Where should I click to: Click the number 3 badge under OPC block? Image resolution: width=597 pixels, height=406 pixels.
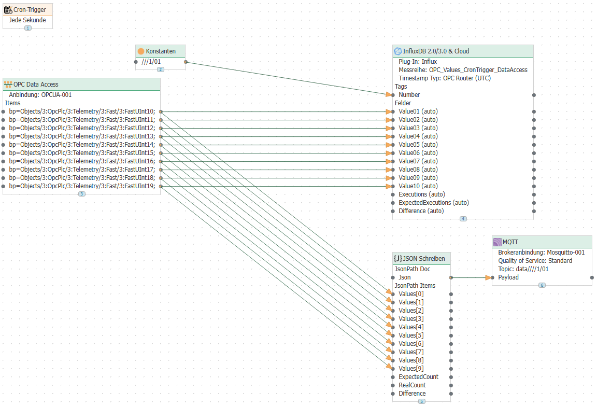[82, 194]
